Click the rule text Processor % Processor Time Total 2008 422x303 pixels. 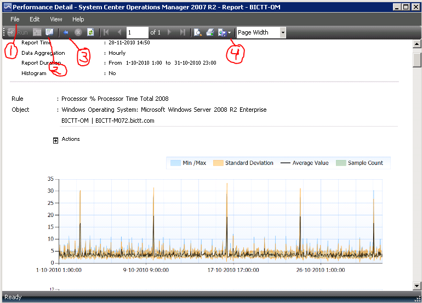[x=115, y=99]
